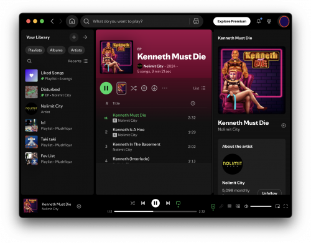Add current song to Liked from bottom bar
Screen dimensions: 311x243
79,206
